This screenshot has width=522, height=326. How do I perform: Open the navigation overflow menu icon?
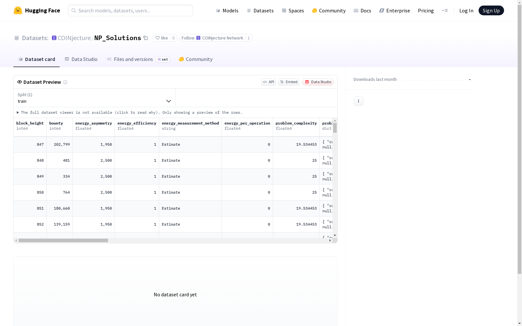445,10
